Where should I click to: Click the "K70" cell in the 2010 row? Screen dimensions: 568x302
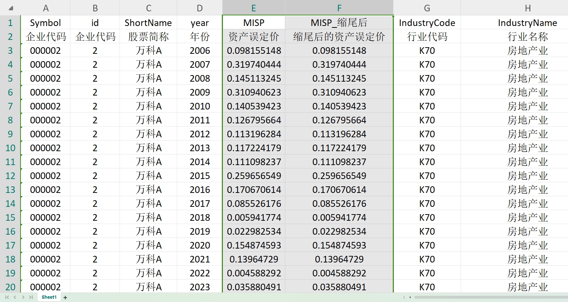[x=427, y=106]
